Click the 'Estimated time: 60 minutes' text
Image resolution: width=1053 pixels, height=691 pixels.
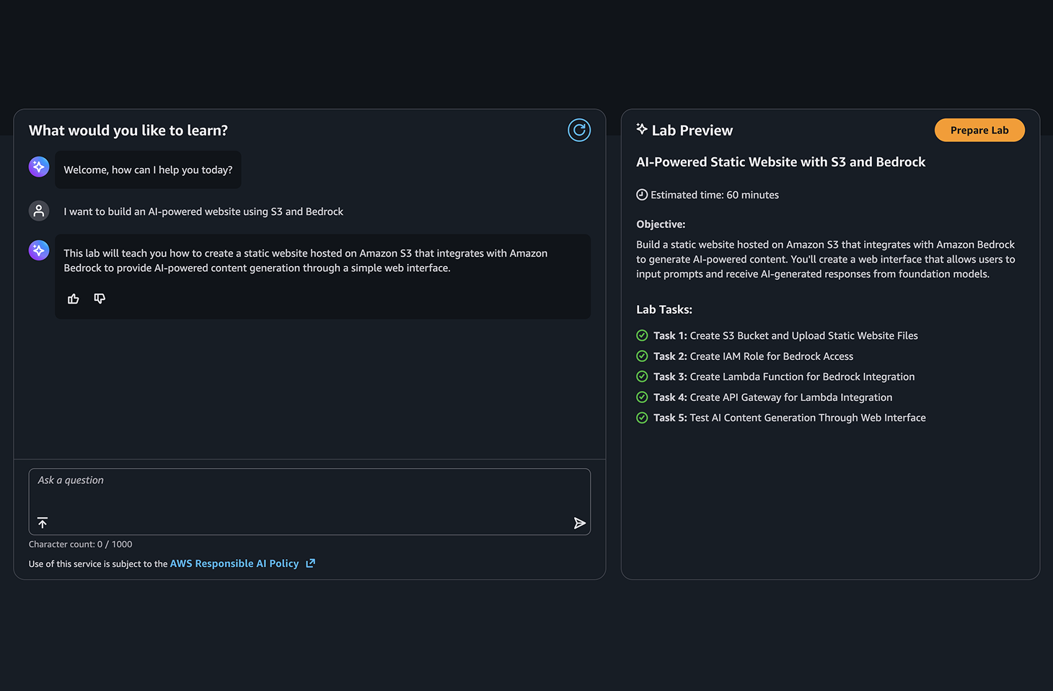point(715,195)
